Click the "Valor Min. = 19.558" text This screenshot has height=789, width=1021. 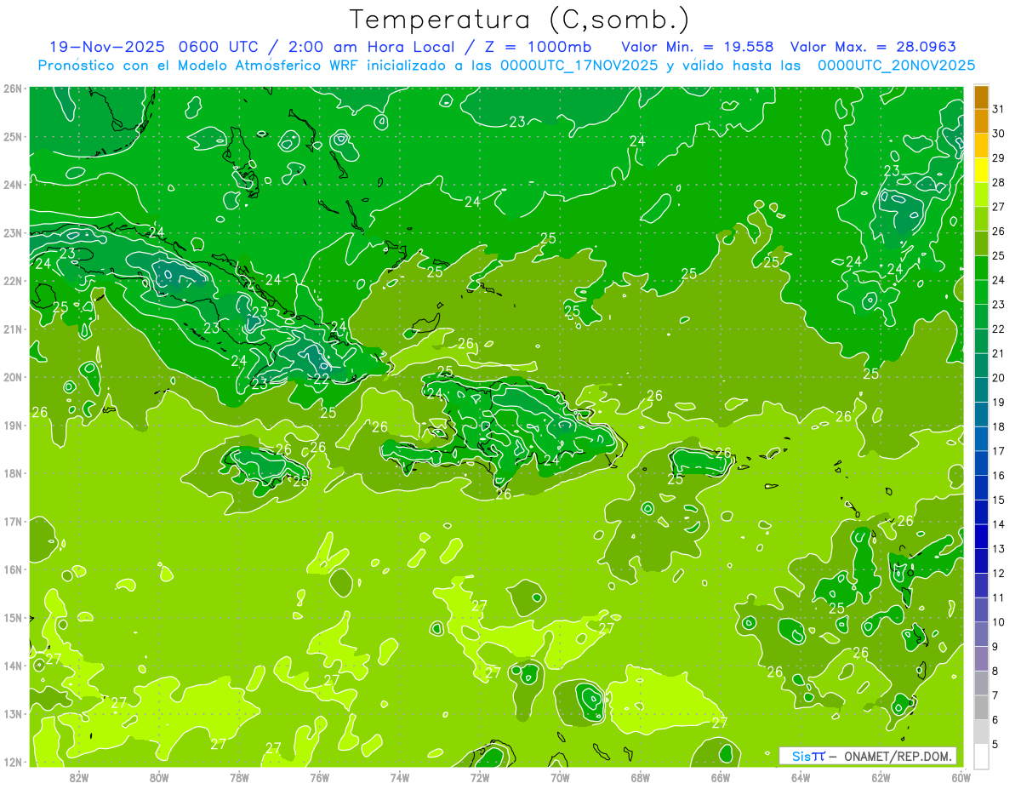(698, 47)
